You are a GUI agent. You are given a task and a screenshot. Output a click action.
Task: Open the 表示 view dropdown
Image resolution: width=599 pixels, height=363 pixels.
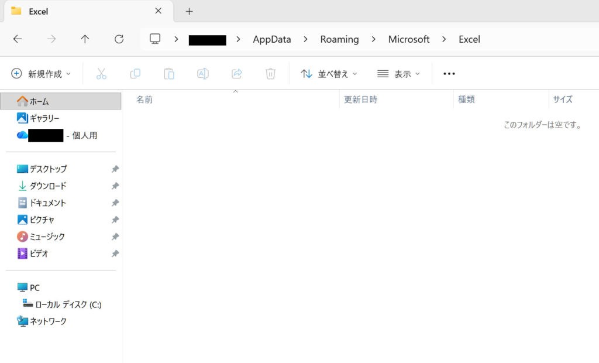399,74
